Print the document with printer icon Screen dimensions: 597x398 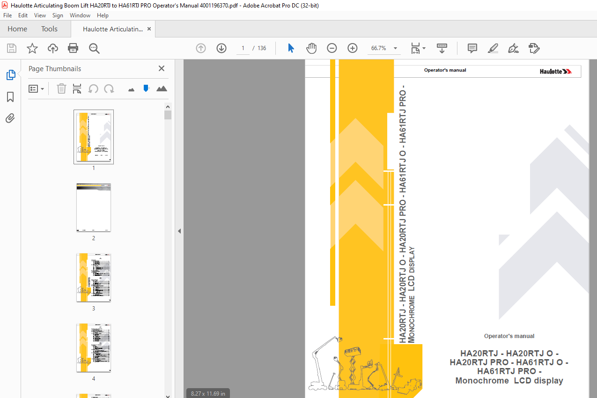tap(73, 48)
